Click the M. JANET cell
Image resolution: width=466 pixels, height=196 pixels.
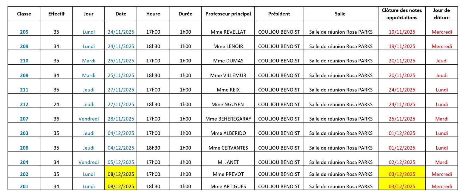(x=228, y=162)
